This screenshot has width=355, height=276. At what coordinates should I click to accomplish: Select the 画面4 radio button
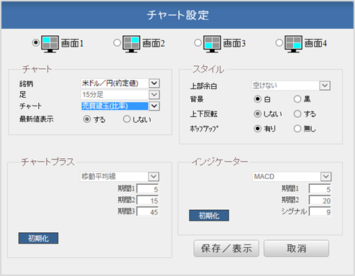[x=279, y=43]
